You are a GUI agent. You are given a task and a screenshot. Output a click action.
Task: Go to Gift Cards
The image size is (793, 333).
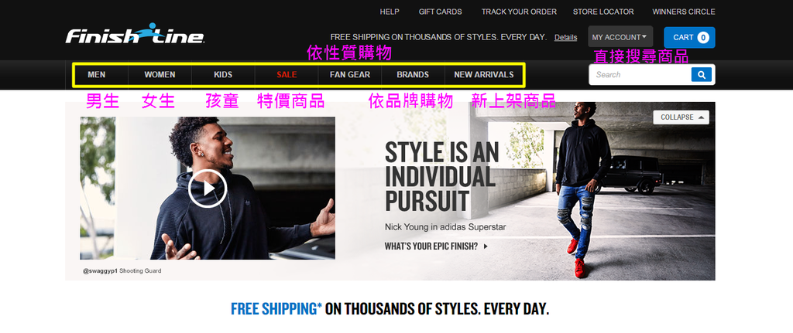[440, 12]
